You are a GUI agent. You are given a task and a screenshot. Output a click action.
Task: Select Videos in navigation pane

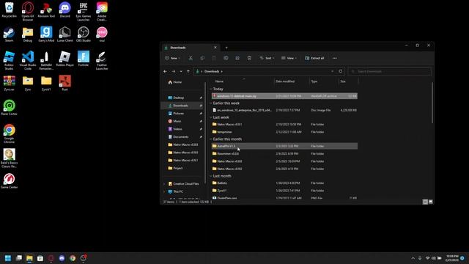point(175,129)
